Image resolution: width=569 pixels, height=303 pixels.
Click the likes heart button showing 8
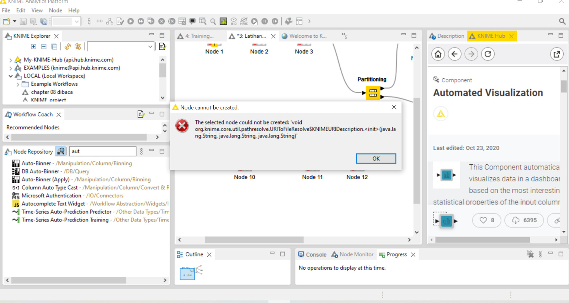click(x=486, y=220)
